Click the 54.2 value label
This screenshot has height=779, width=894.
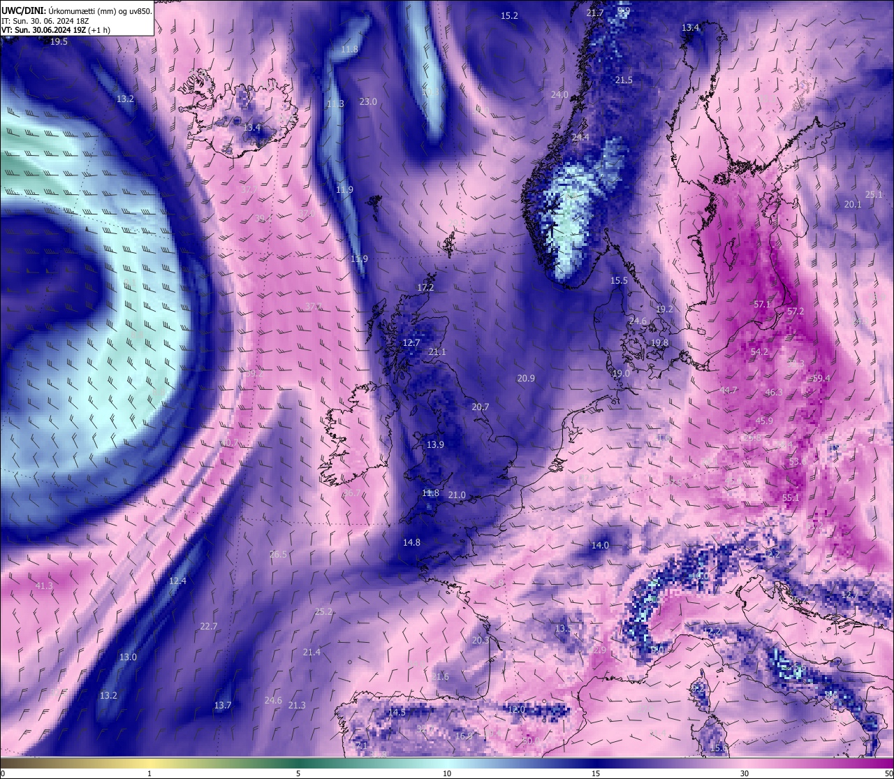click(x=759, y=351)
